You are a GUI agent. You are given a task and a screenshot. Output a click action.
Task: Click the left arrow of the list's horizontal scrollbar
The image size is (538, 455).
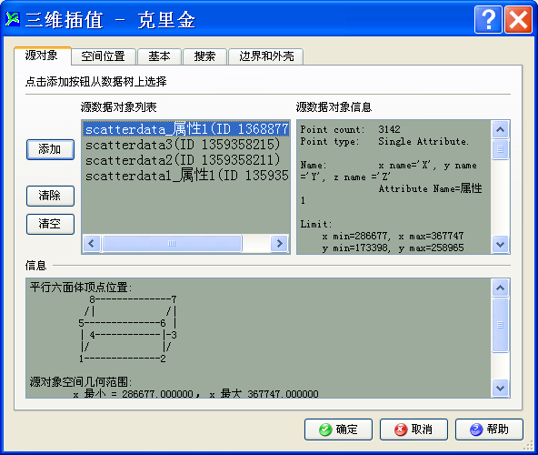click(92, 244)
